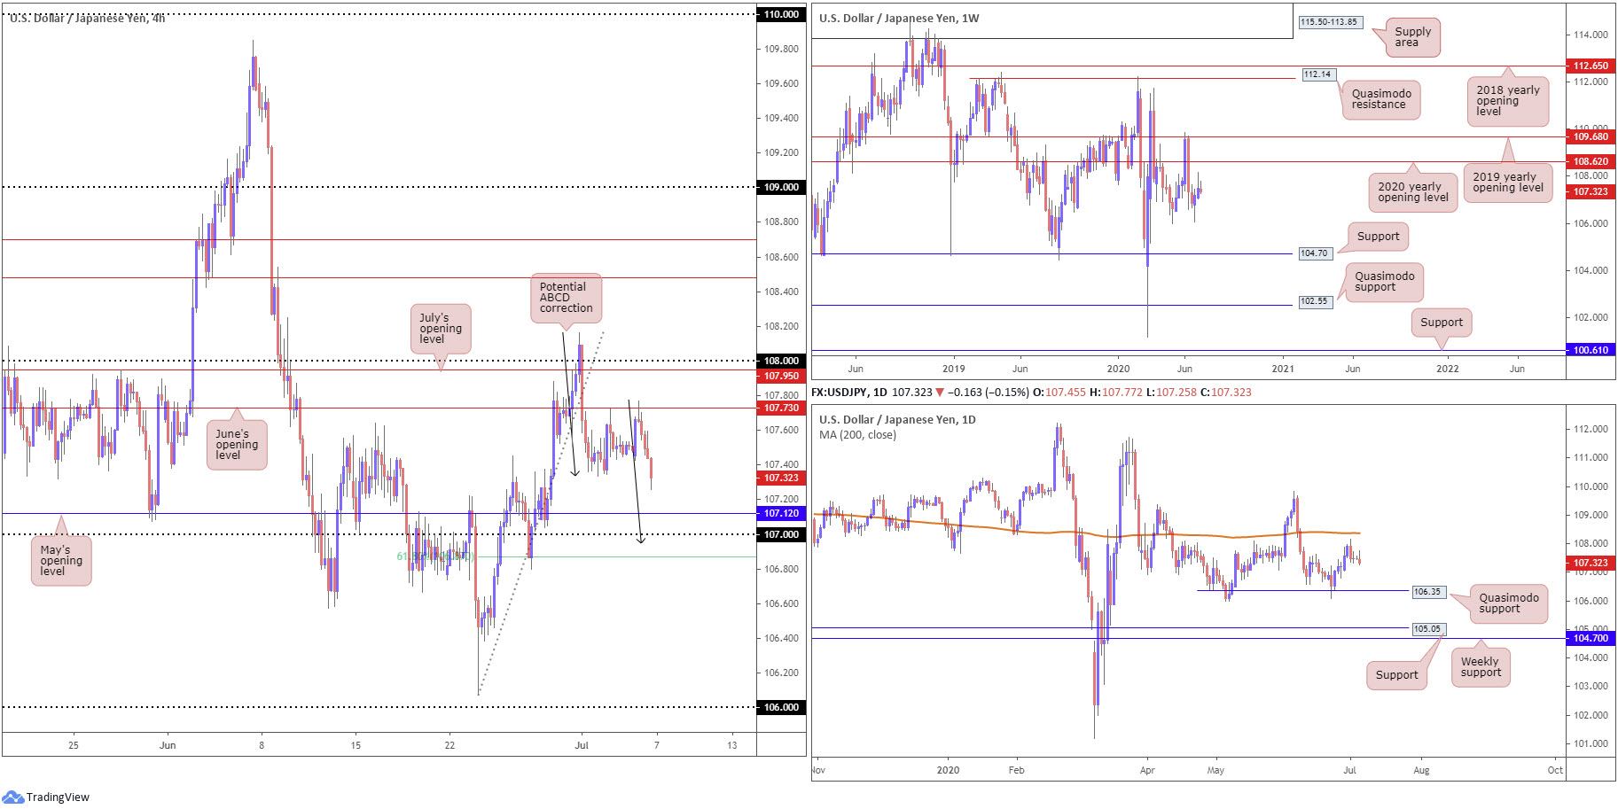Click the Apr label on daily time axis

coord(1147,770)
